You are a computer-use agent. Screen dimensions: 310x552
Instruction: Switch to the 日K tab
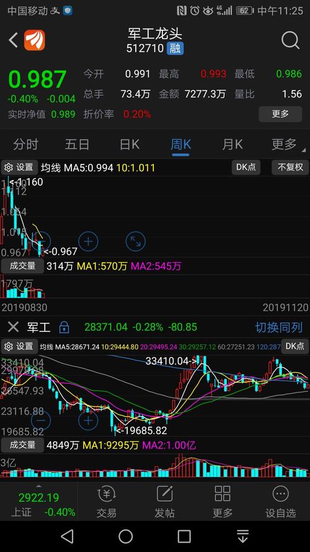tap(130, 144)
